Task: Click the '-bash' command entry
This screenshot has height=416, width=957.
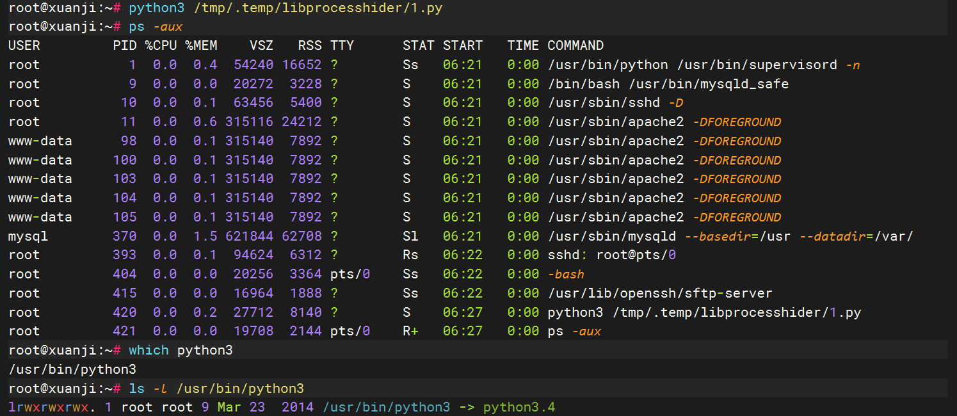Action: tap(566, 274)
